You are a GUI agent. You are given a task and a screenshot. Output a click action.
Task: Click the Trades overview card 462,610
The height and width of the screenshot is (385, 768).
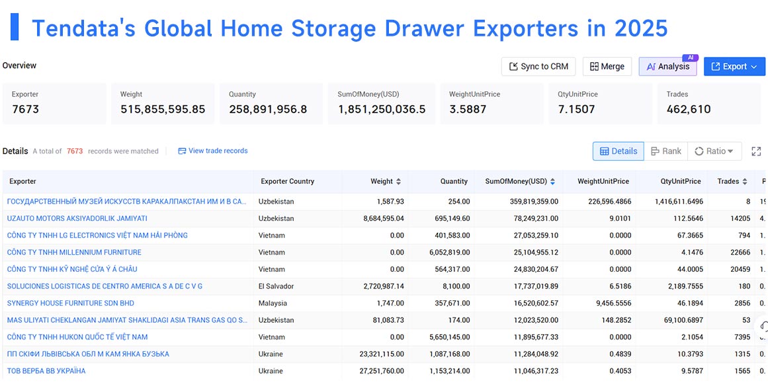708,103
